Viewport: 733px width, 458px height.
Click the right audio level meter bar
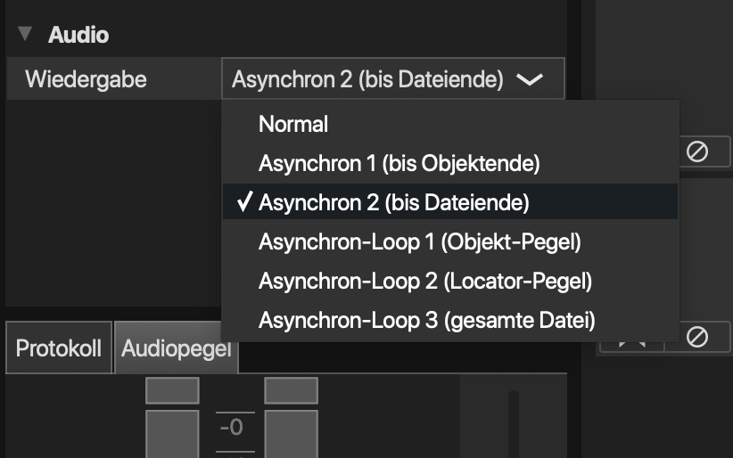tap(291, 435)
